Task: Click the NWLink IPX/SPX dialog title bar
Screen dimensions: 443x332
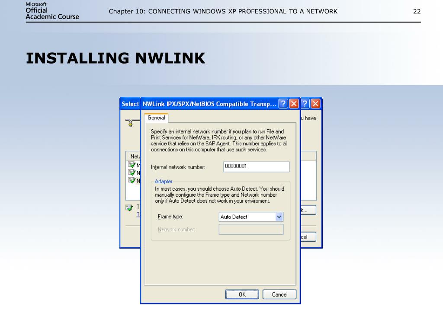Action: pos(209,104)
